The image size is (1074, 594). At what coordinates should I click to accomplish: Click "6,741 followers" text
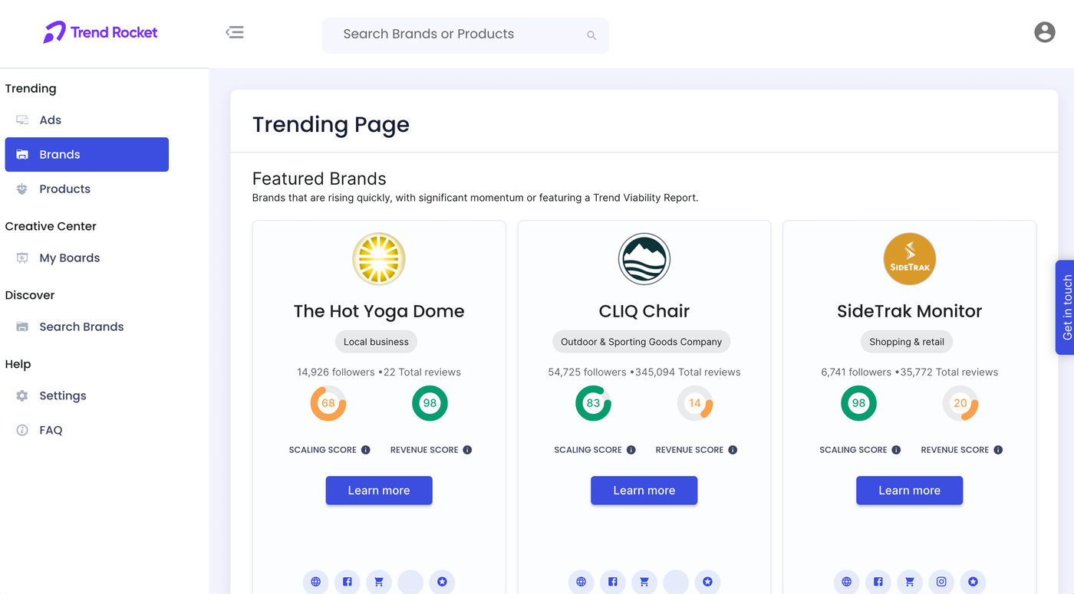856,372
